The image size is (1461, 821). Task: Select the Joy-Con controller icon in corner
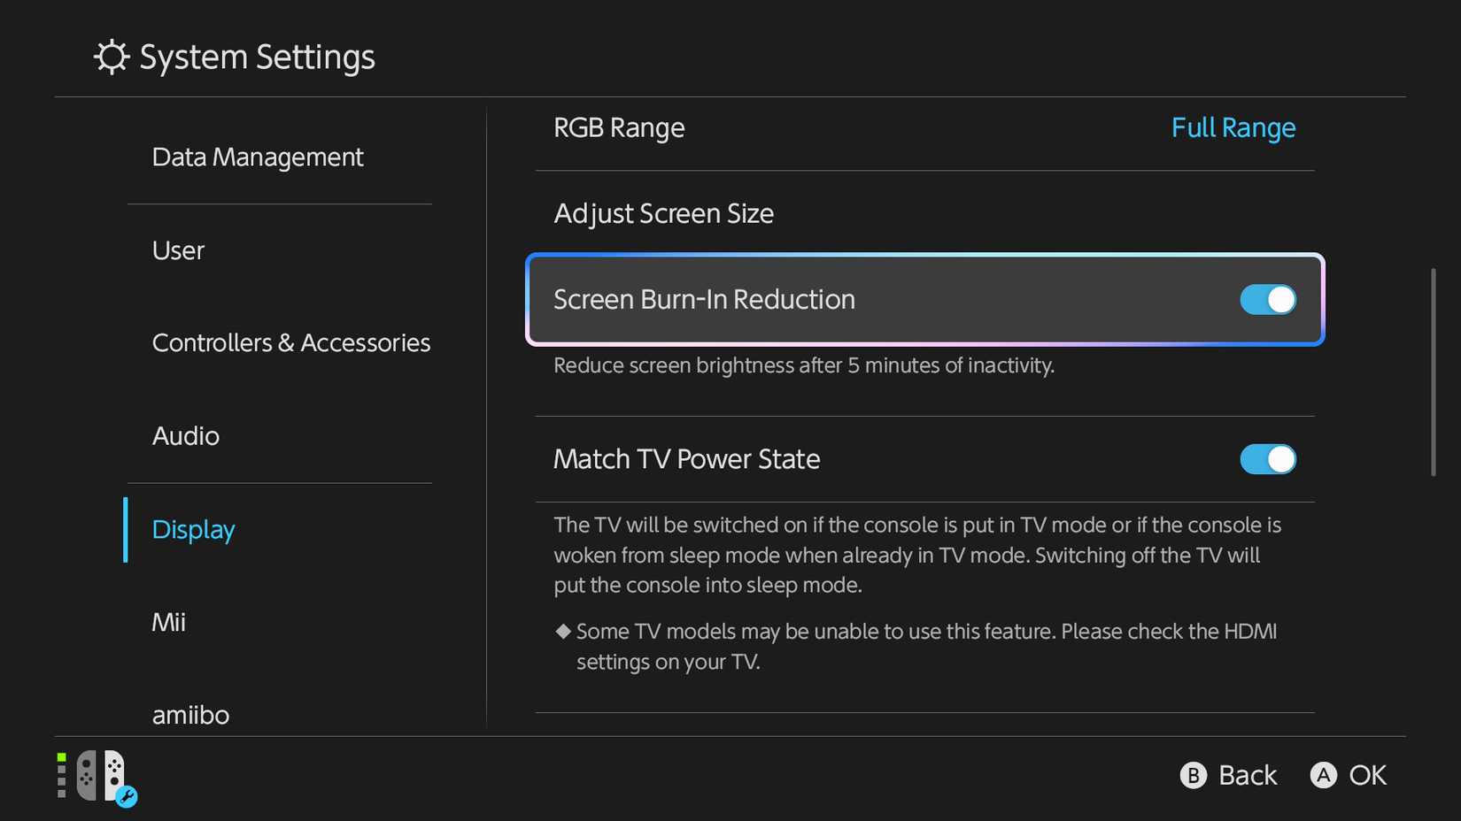pyautogui.click(x=100, y=777)
